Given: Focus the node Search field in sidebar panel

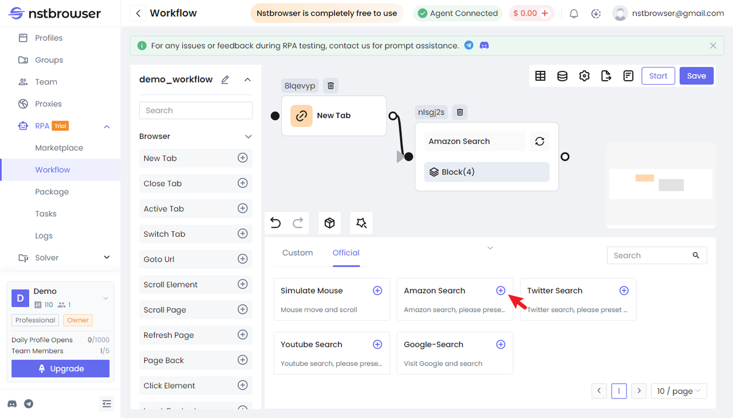Looking at the screenshot, I should click(x=196, y=110).
